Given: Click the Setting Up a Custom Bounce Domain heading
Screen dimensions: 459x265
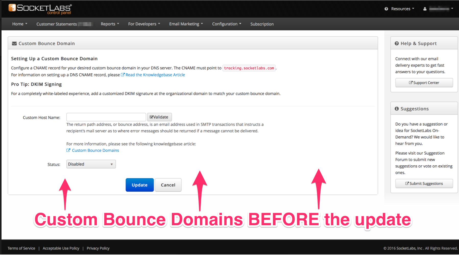Looking at the screenshot, I should [x=54, y=59].
